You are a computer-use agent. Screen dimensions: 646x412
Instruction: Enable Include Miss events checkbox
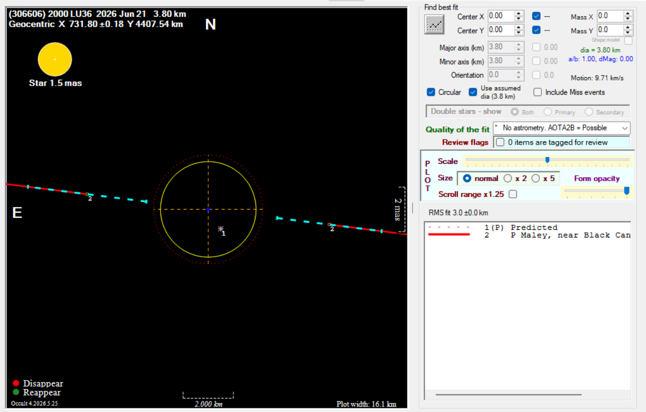[x=537, y=92]
